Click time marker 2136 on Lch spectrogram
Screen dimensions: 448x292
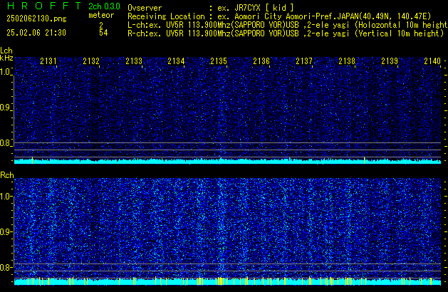coord(261,61)
